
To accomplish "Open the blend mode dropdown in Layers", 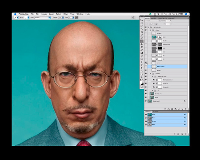I will coord(152,21).
